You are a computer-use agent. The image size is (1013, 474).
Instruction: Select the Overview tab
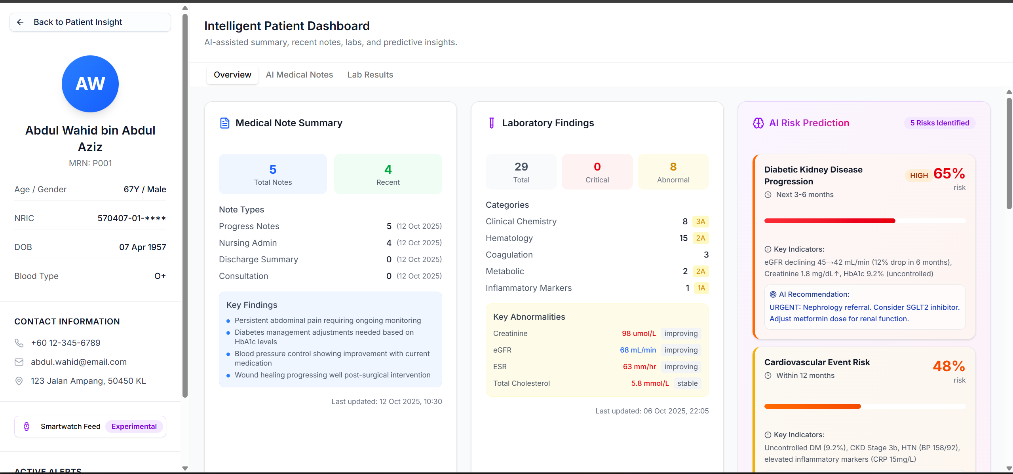pyautogui.click(x=232, y=75)
